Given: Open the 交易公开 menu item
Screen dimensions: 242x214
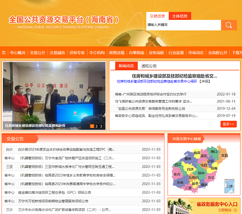Looking at the screenshot, I should (x=38, y=53).
